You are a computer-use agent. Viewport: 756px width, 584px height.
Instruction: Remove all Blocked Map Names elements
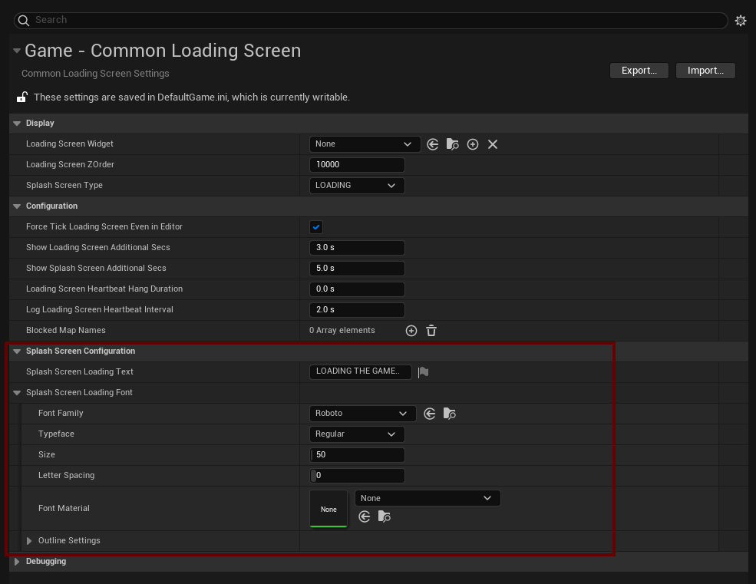point(431,331)
